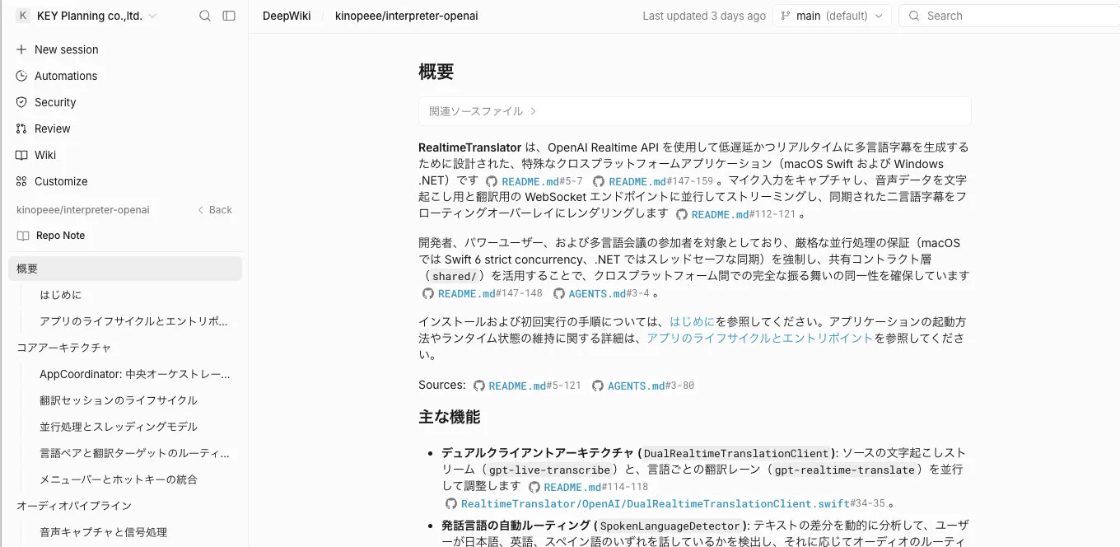
Task: Go Back from the repo navigation
Action: tap(215, 210)
